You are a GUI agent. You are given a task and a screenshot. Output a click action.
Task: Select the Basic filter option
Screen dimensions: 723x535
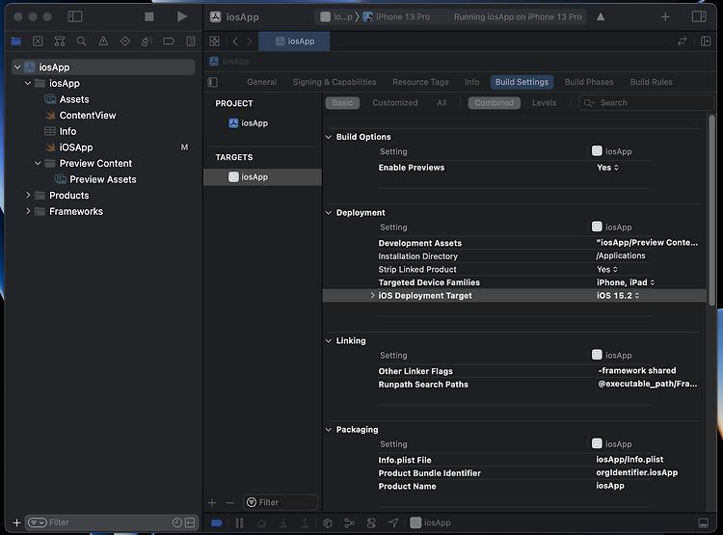(342, 102)
